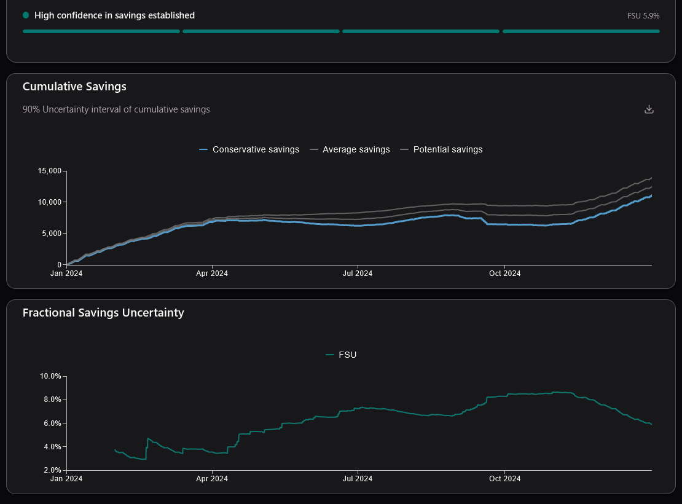The width and height of the screenshot is (682, 504).
Task: Click 'Jan 2024' label on Cumulative Savings chart
Action: point(66,274)
